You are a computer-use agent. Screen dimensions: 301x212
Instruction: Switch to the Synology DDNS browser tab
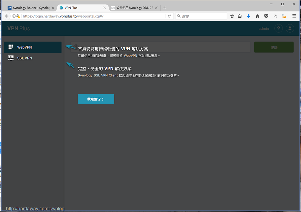pos(134,8)
